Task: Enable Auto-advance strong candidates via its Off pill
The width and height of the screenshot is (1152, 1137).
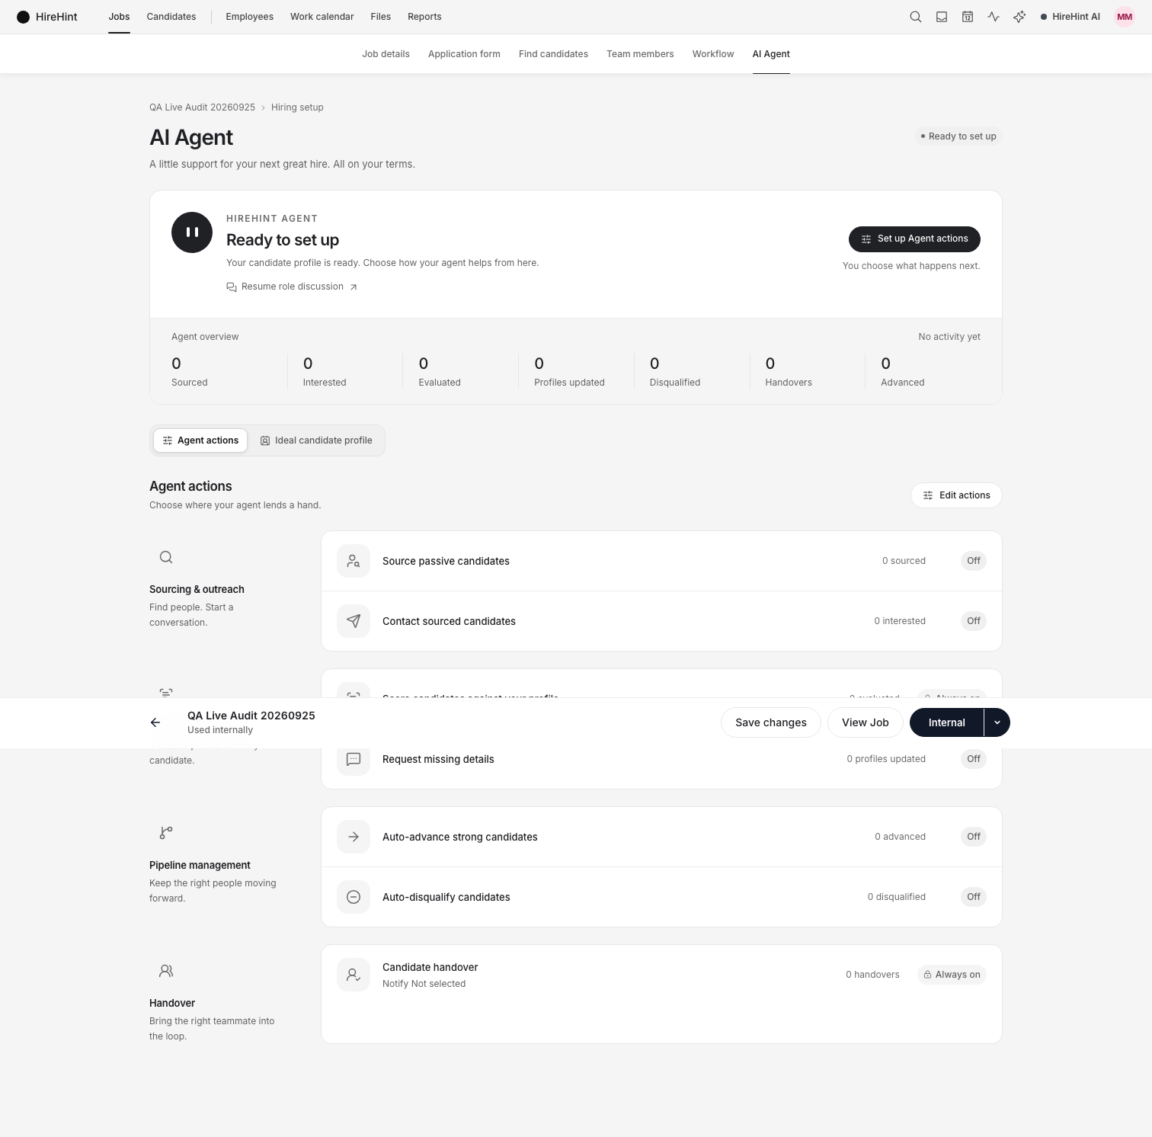Action: click(x=974, y=837)
